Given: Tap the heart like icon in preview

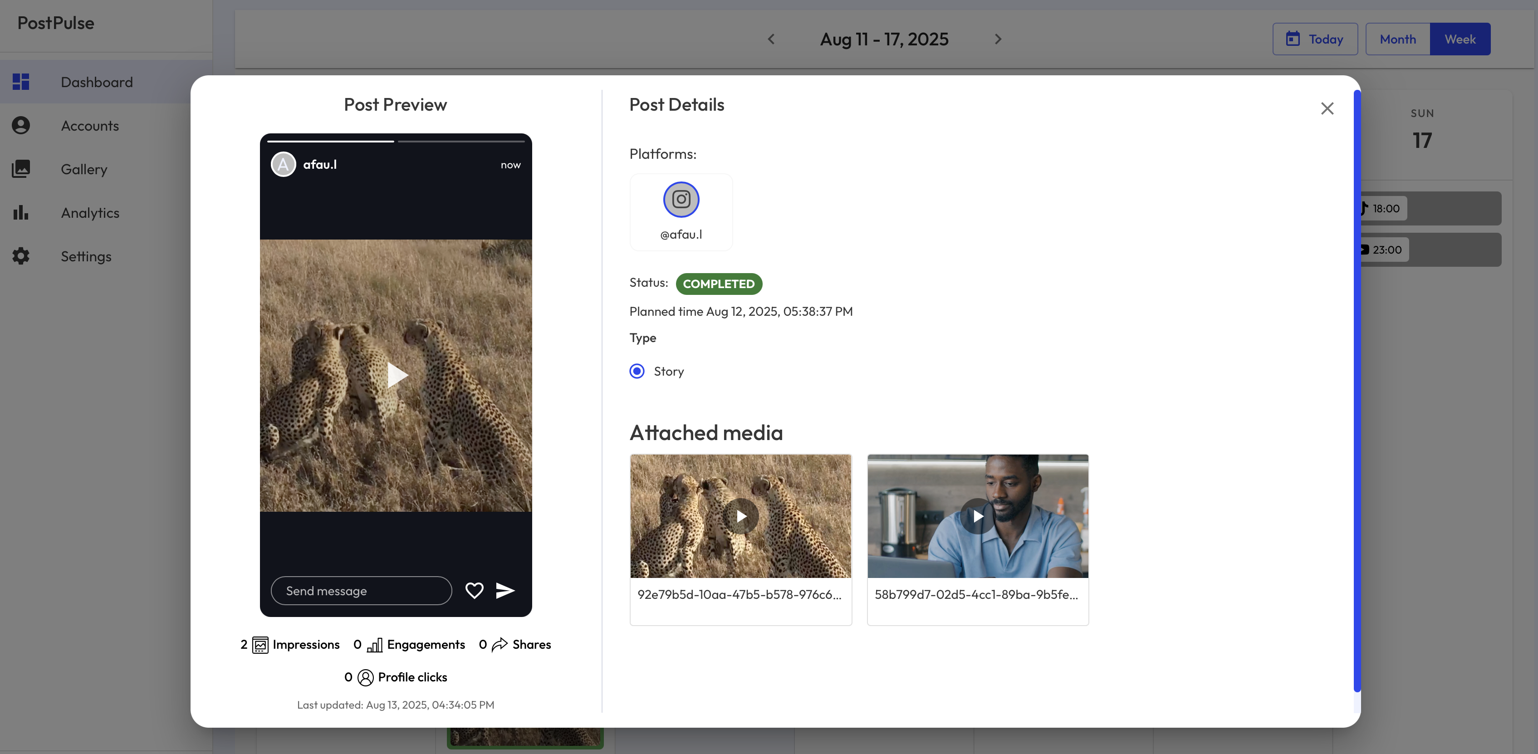Looking at the screenshot, I should [474, 591].
